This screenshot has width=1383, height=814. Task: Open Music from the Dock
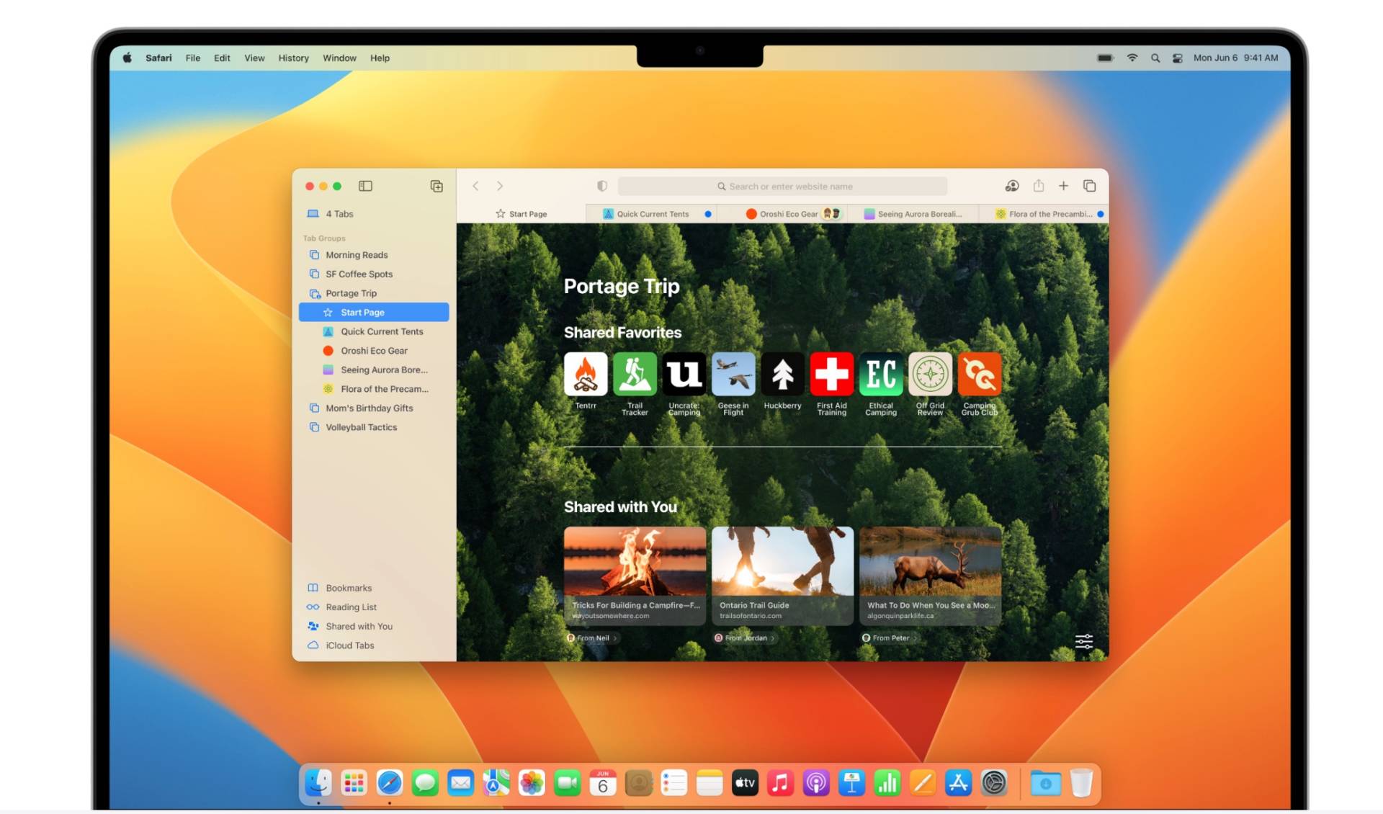[x=780, y=783]
